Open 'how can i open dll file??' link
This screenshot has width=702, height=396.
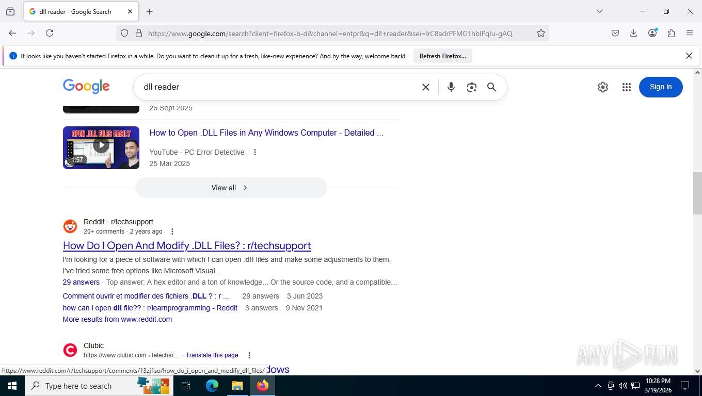click(150, 308)
